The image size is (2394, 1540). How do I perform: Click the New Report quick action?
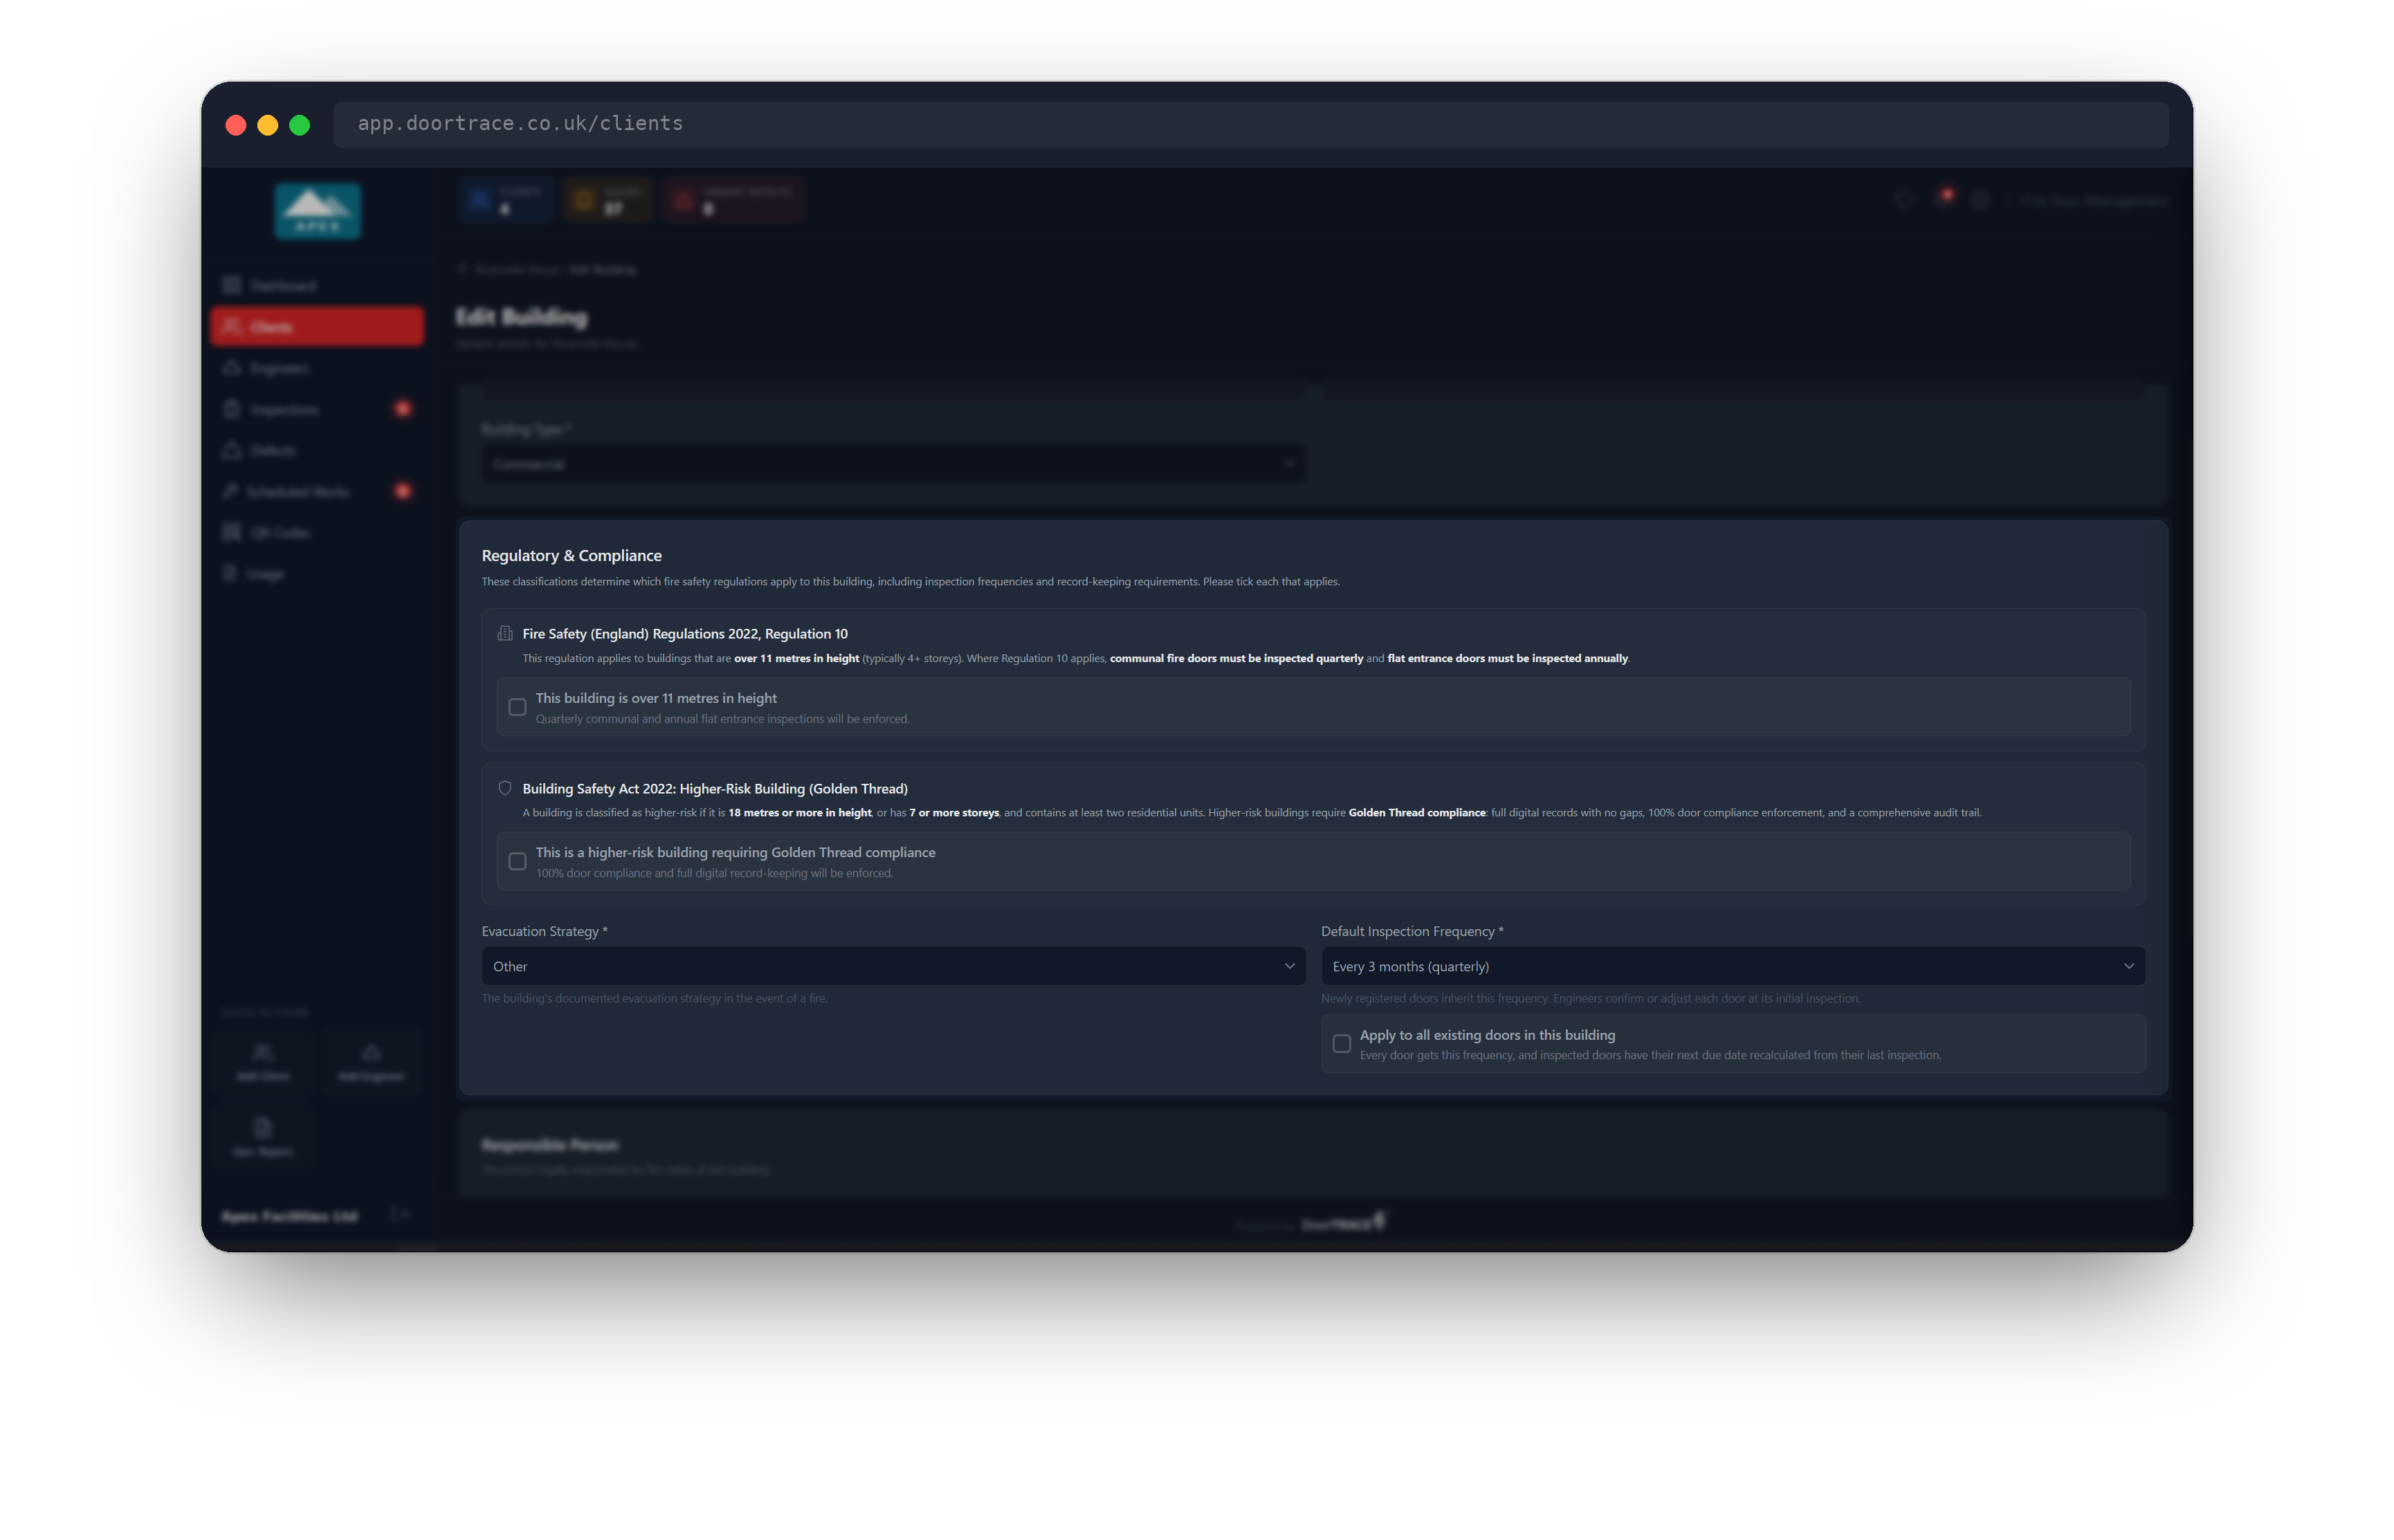[263, 1137]
